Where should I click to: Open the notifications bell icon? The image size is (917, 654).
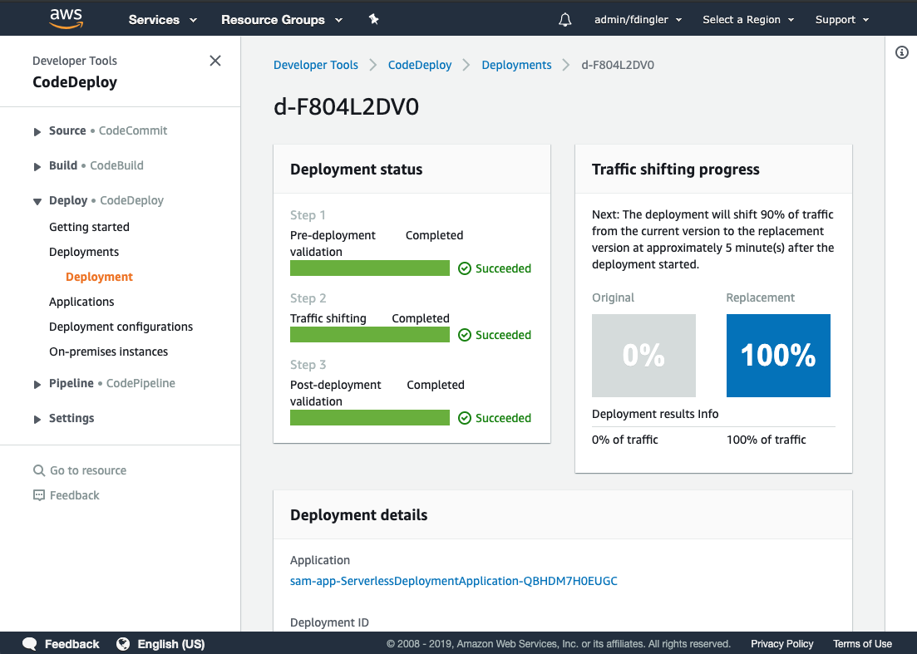[x=565, y=20]
